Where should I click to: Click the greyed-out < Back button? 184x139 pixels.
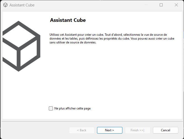pyautogui.click(x=82, y=130)
